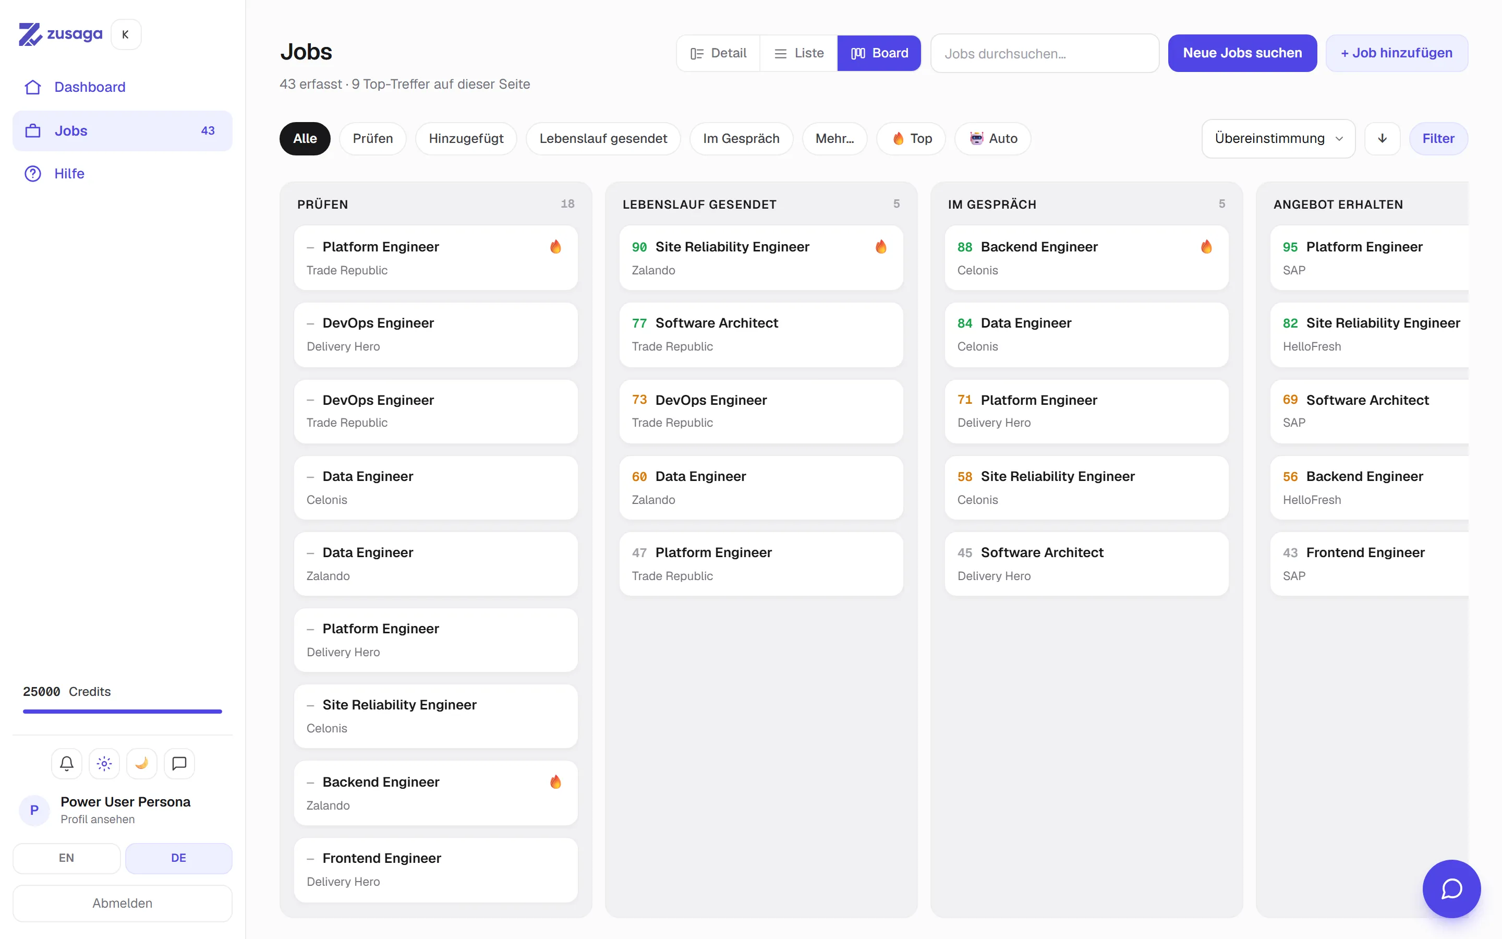Toggle the Auto filter chip

[x=993, y=138]
